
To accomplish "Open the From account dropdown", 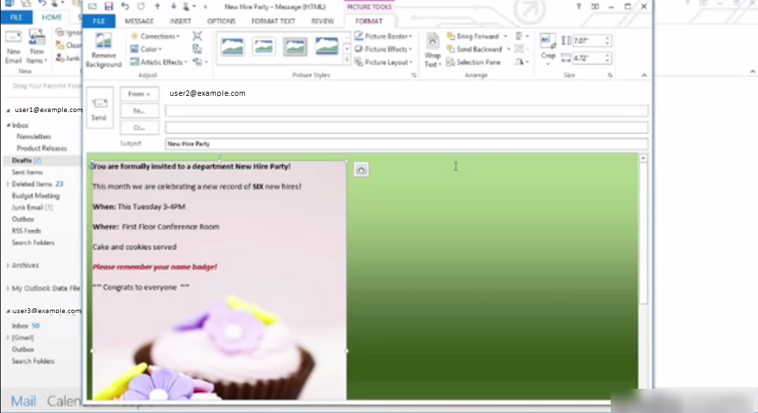I will [139, 94].
